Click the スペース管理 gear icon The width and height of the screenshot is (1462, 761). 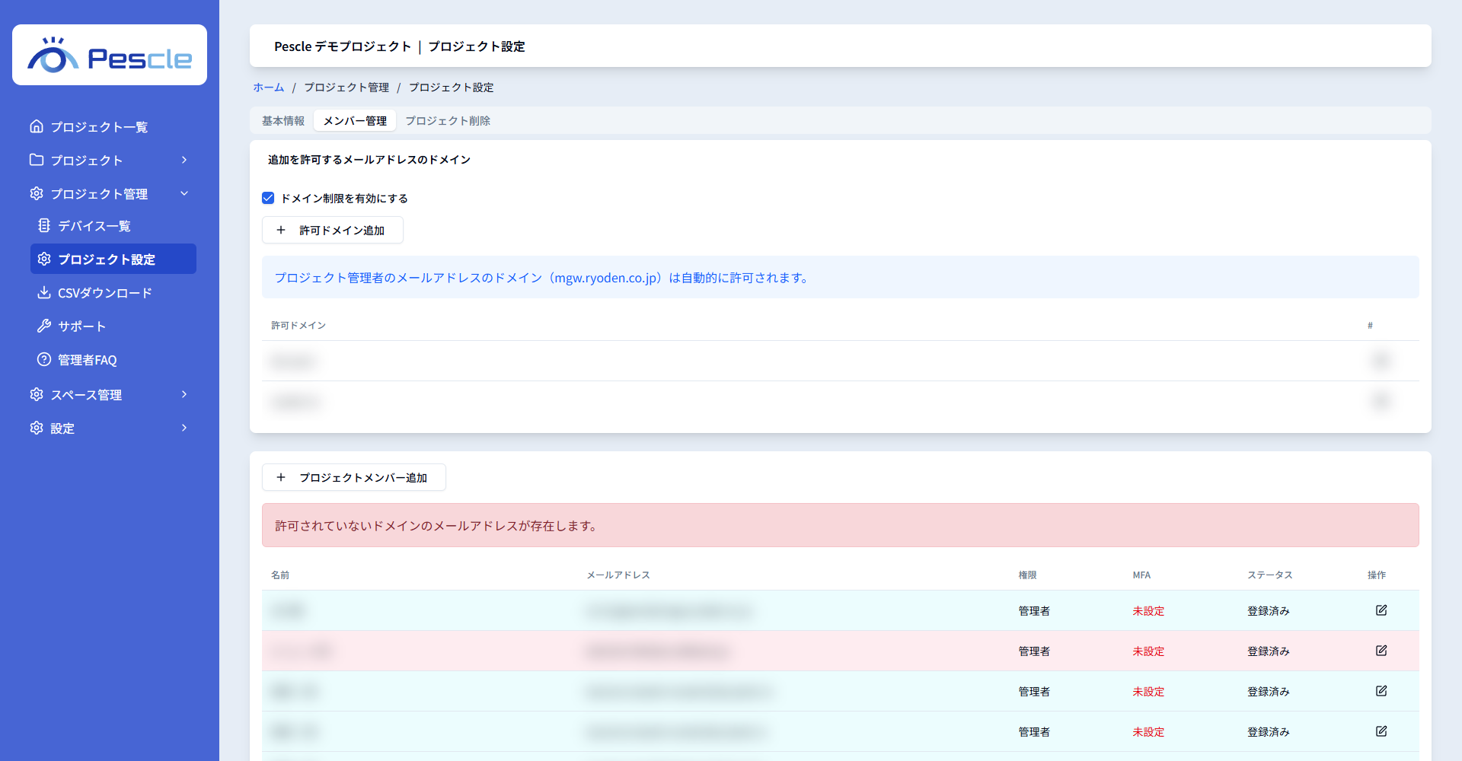click(37, 394)
